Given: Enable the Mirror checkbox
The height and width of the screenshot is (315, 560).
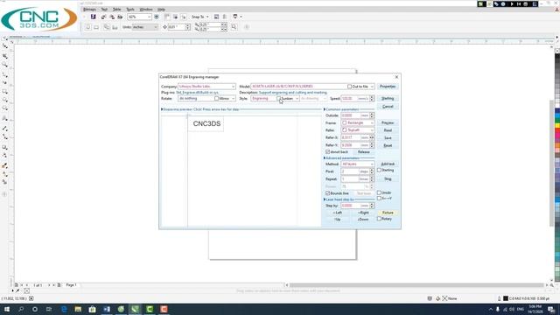Looking at the screenshot, I should click(x=216, y=99).
